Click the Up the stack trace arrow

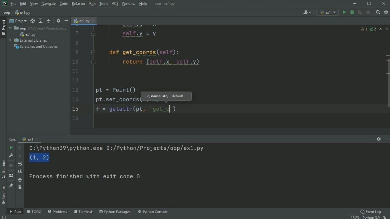(x=20, y=148)
